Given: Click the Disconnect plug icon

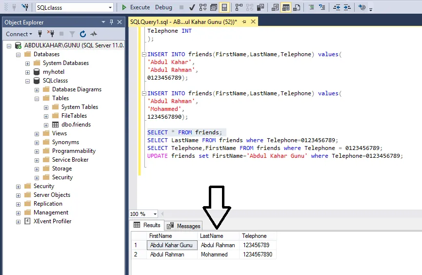Looking at the screenshot, I should [x=51, y=34].
